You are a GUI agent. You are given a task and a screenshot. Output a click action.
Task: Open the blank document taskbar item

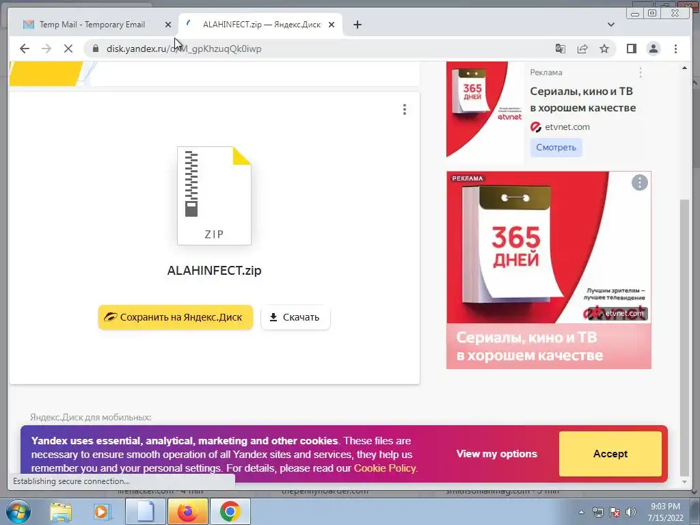[x=146, y=511]
